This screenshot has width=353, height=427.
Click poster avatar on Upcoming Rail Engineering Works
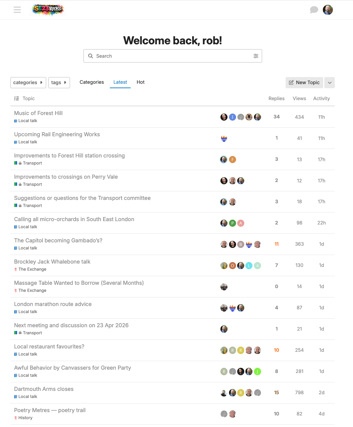[224, 138]
